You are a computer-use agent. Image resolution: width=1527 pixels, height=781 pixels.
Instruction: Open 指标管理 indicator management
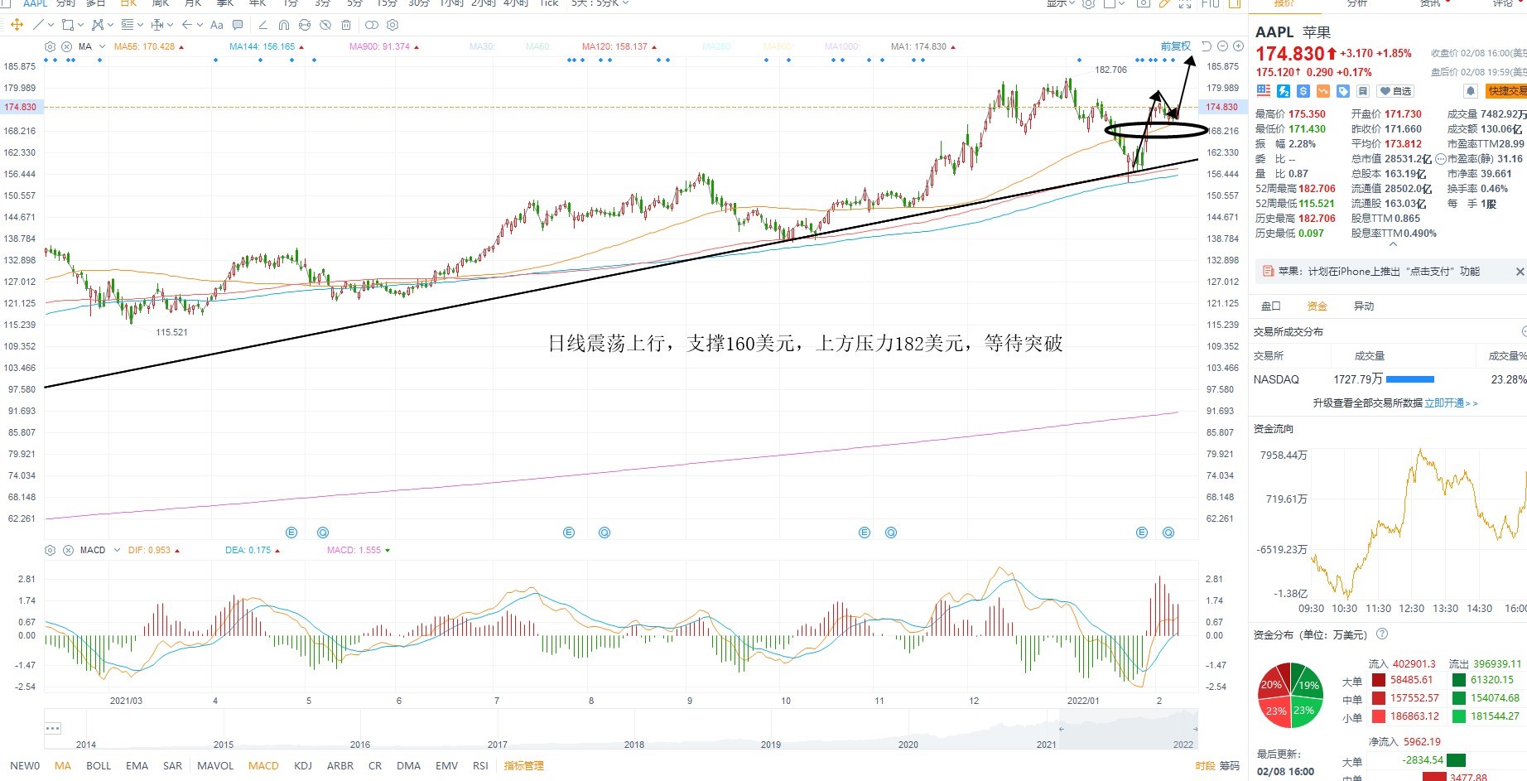(x=524, y=766)
